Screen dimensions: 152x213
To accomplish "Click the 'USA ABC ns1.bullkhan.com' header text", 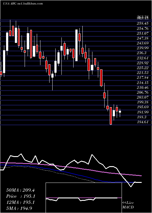I will [23, 4].
